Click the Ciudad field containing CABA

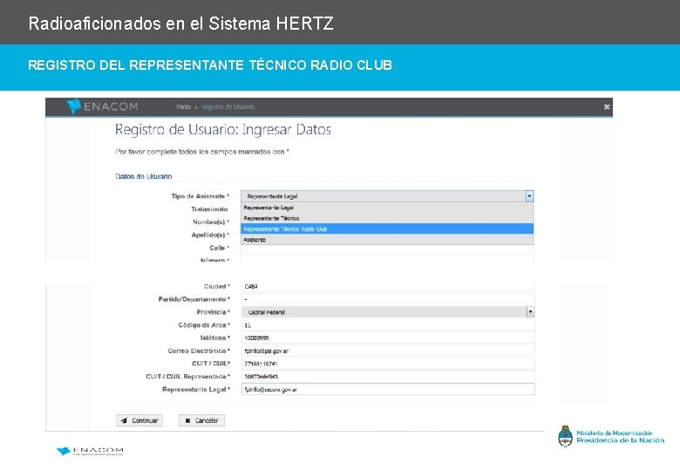388,287
